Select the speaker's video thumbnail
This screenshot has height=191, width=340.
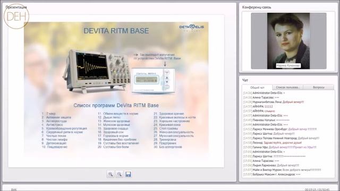(288, 41)
